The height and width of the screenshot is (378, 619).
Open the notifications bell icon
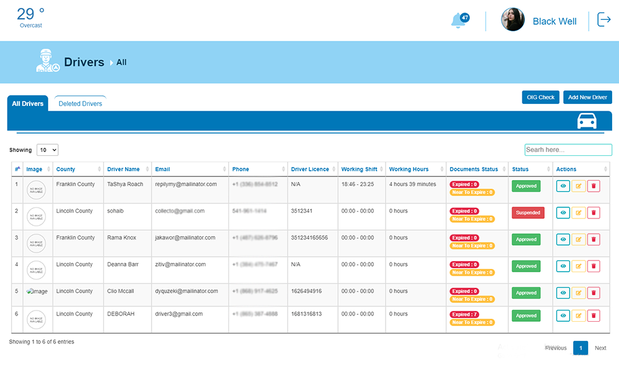point(459,21)
